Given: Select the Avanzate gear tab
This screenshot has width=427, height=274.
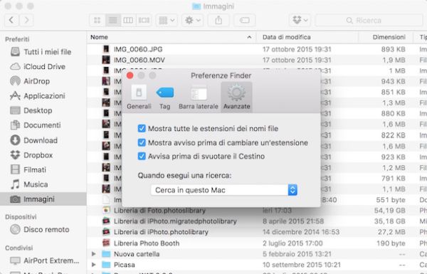Looking at the screenshot, I should pos(236,97).
